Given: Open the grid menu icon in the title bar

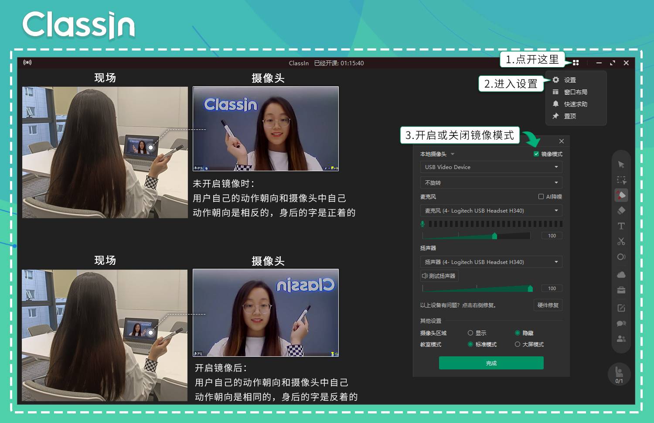Looking at the screenshot, I should coord(576,63).
